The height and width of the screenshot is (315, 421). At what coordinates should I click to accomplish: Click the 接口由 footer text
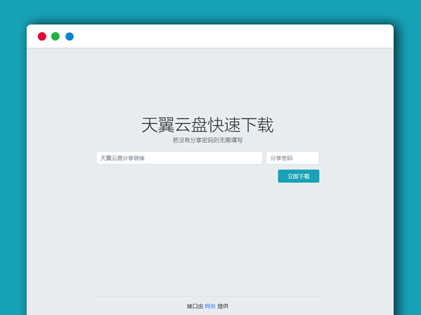click(195, 306)
